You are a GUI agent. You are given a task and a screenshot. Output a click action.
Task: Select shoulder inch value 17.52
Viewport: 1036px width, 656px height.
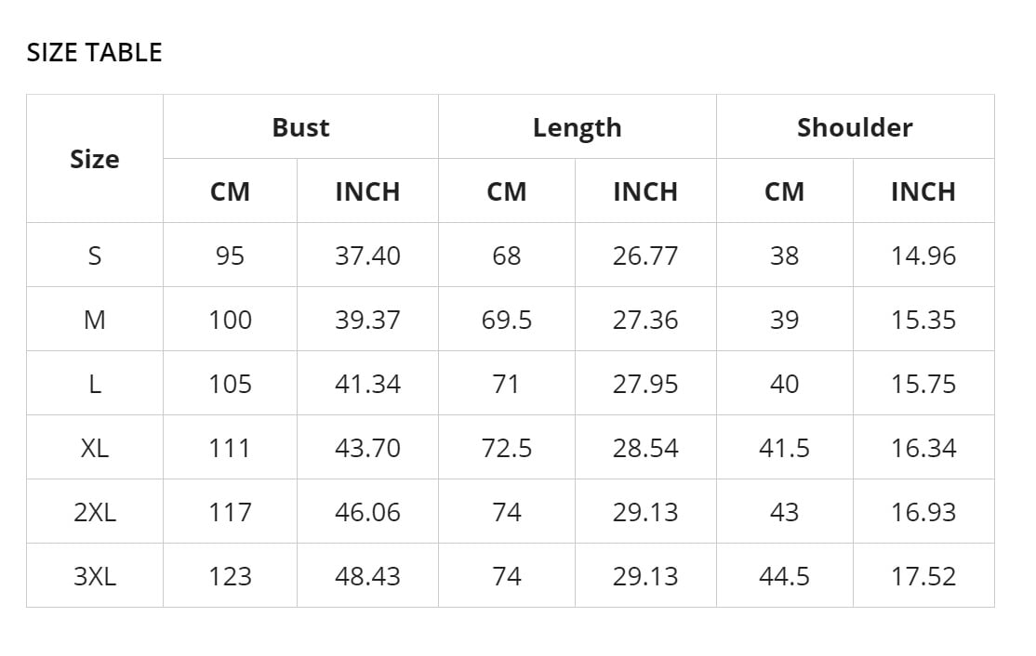[923, 575]
